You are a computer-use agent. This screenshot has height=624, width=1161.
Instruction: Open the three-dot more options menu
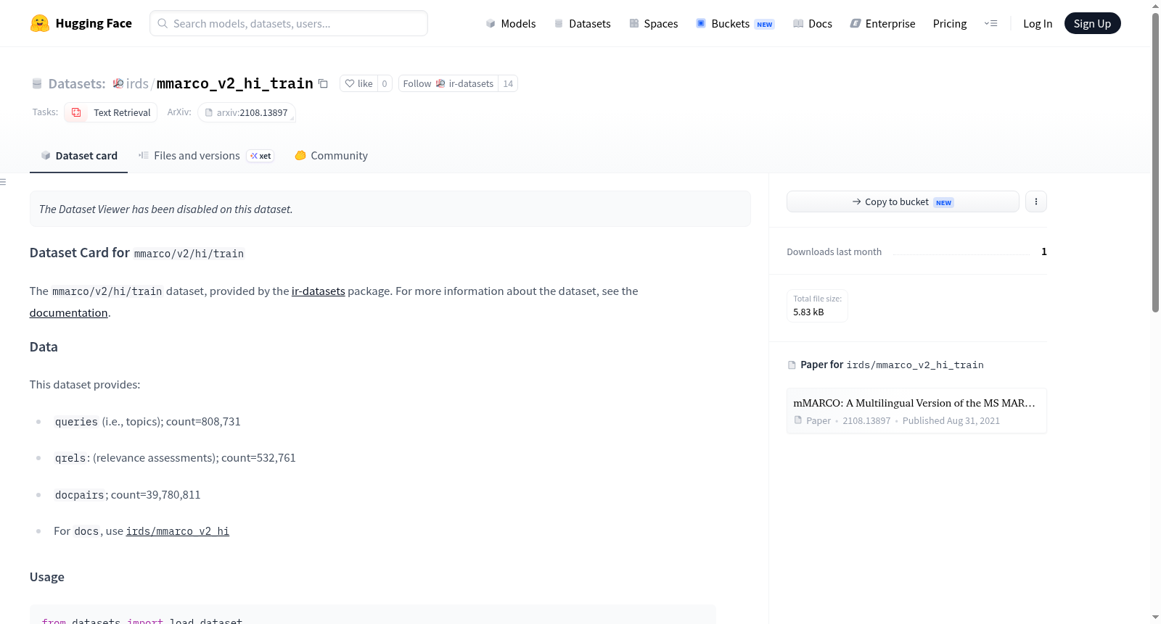[1036, 201]
